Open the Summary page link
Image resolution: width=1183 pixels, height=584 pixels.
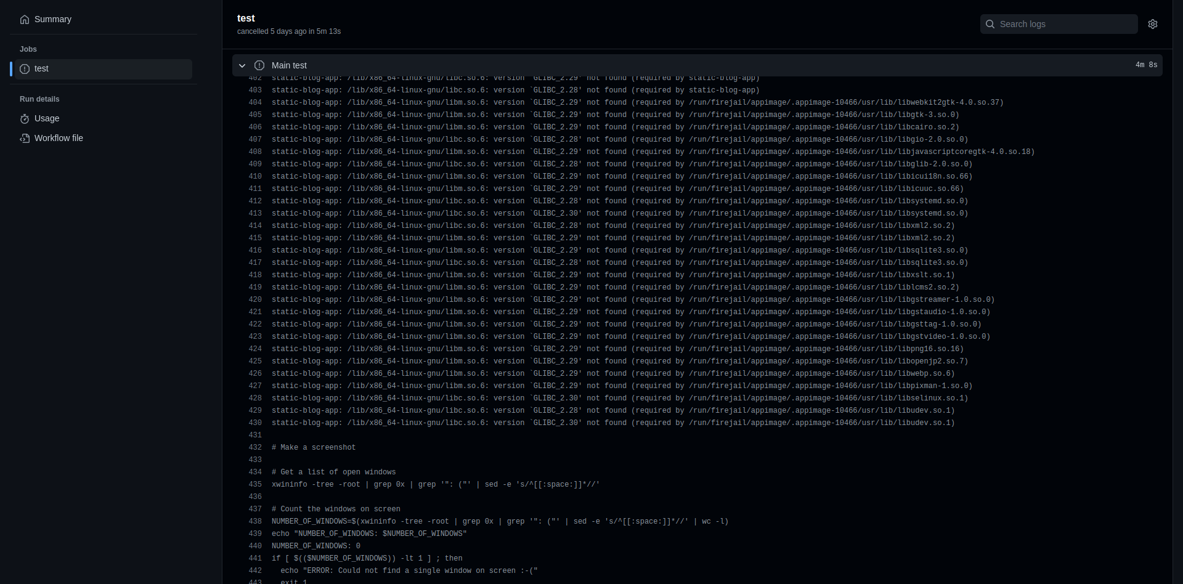53,20
